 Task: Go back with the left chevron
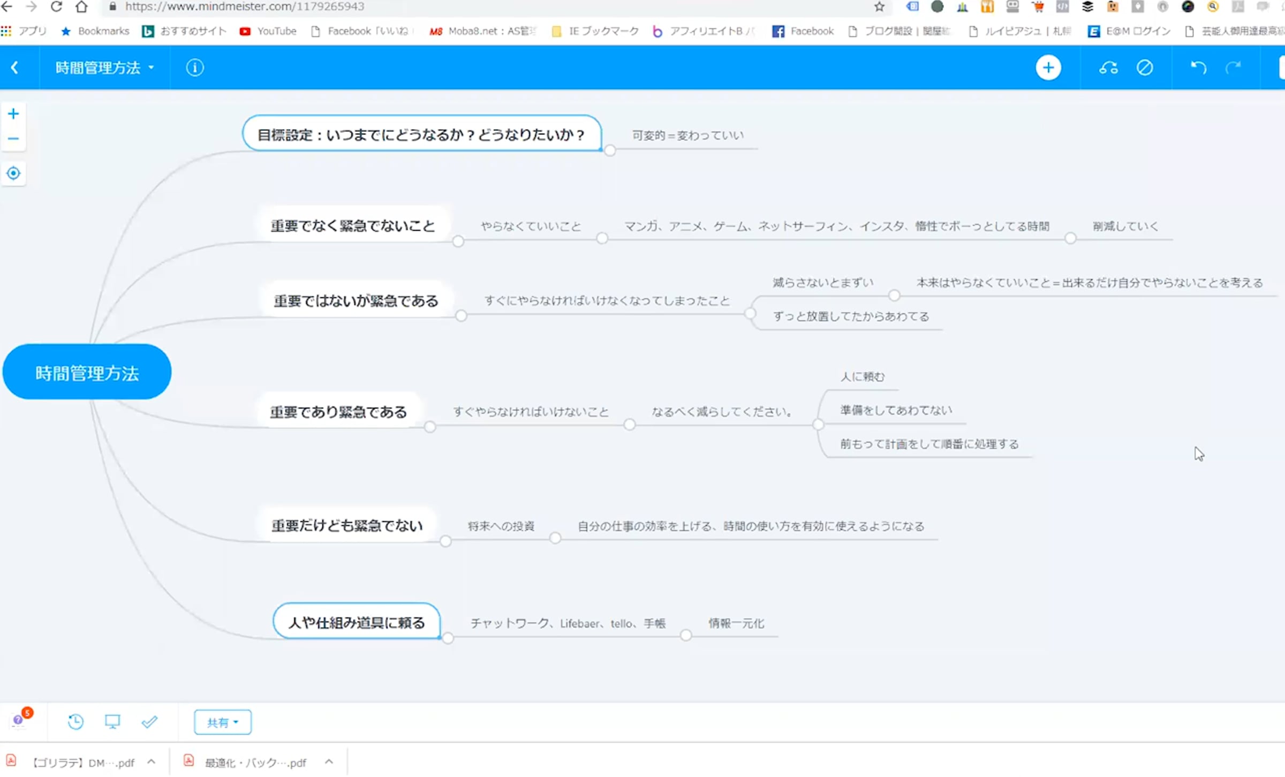pyautogui.click(x=15, y=68)
